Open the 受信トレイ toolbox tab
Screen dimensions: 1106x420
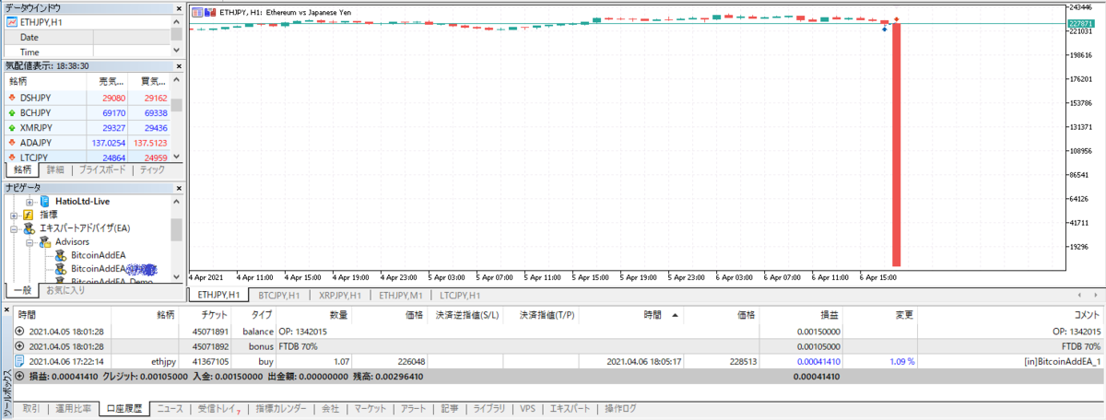(218, 407)
